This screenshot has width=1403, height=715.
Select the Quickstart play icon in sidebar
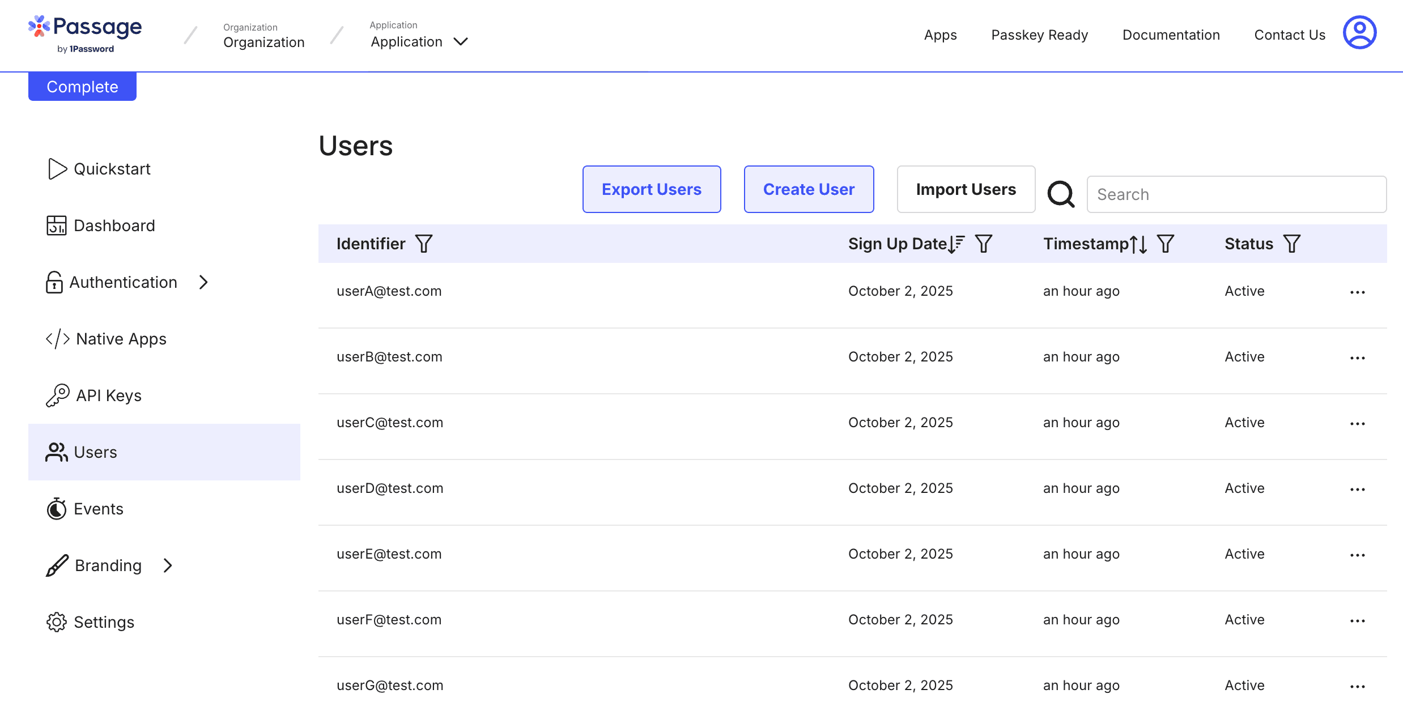(57, 168)
